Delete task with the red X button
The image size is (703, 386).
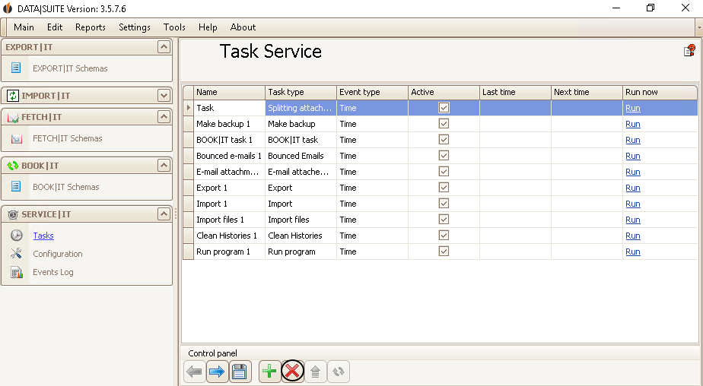coord(292,372)
